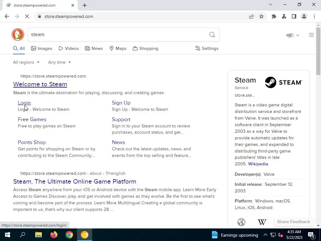Screen dimensions: 321x241
Task: Open the Extensions puzzle icon
Action: (x=274, y=16)
